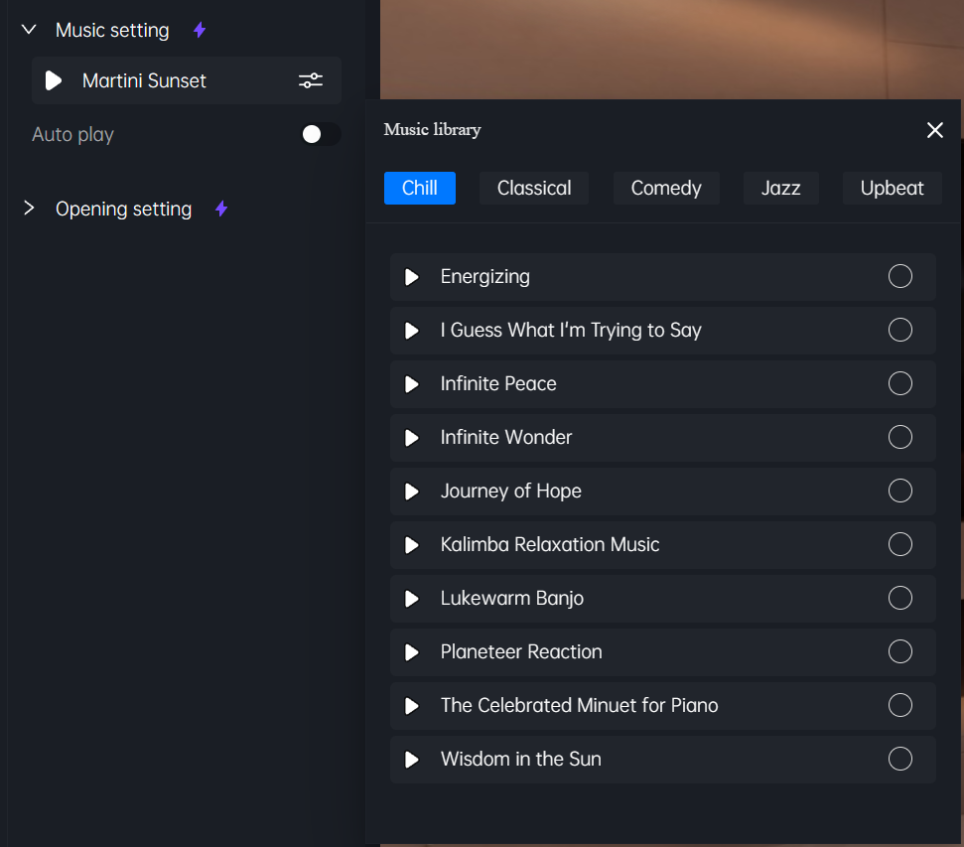This screenshot has width=964, height=847.
Task: Collapse the Music setting section
Action: [29, 30]
